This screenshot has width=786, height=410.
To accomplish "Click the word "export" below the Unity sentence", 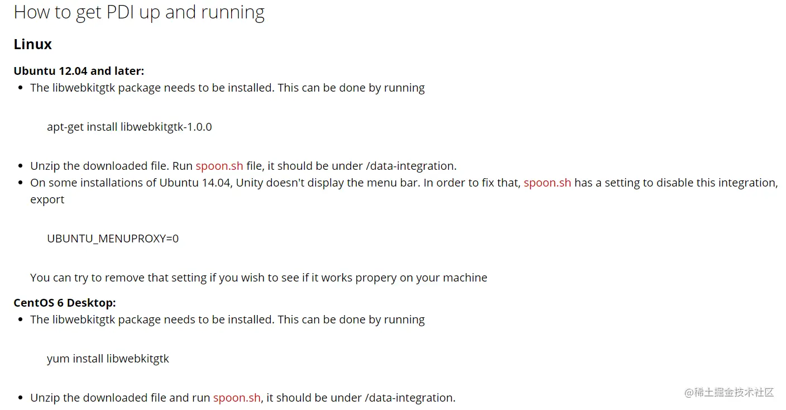I will click(47, 199).
